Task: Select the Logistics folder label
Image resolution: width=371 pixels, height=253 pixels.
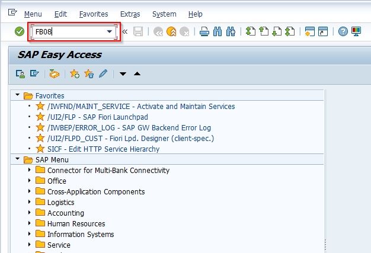Action: pyautogui.click(x=61, y=203)
